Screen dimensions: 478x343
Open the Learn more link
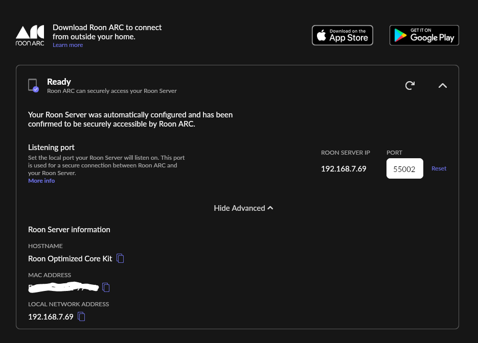tap(67, 45)
